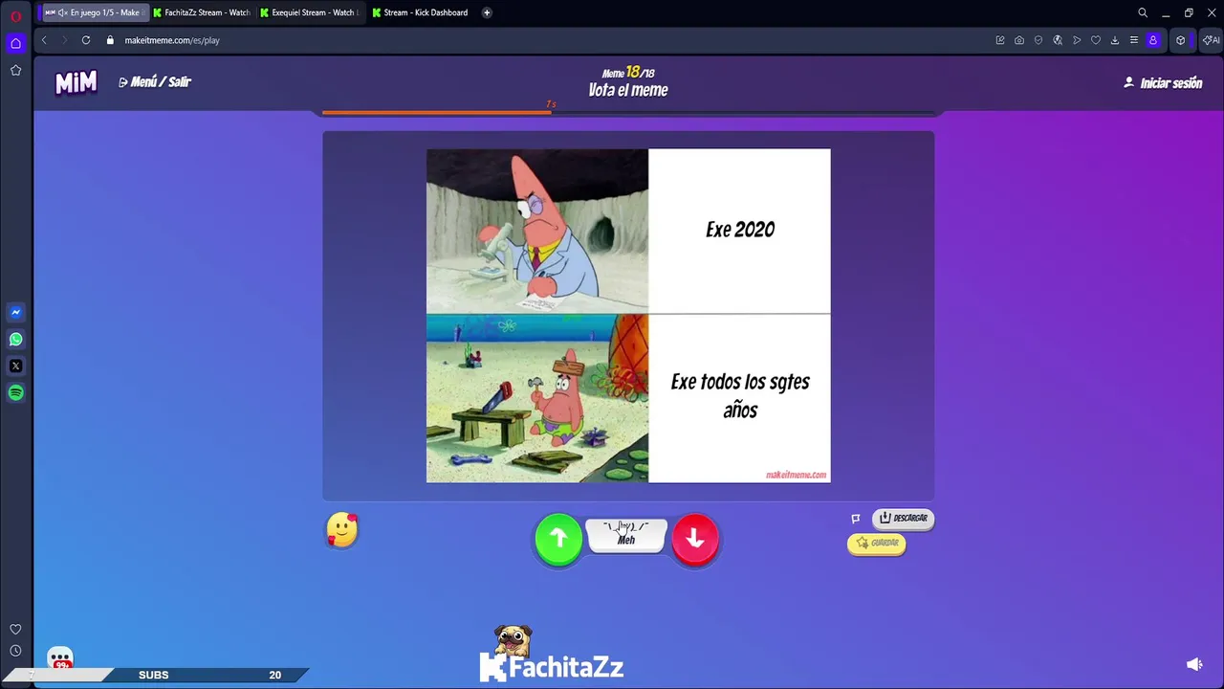This screenshot has height=689, width=1224.
Task: Take a snapshot with camera icon
Action: 1019,40
